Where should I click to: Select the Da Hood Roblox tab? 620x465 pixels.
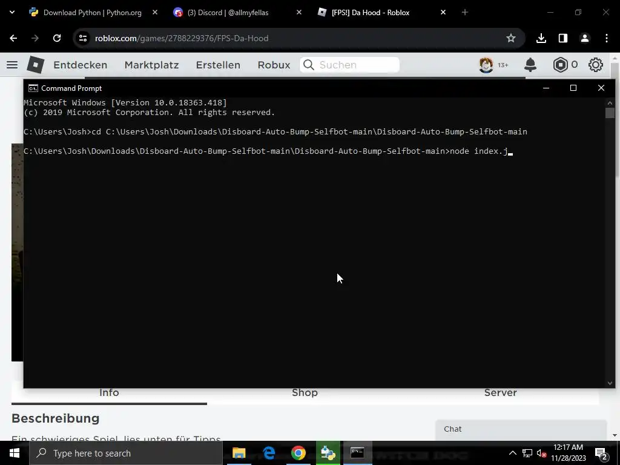[x=371, y=13]
